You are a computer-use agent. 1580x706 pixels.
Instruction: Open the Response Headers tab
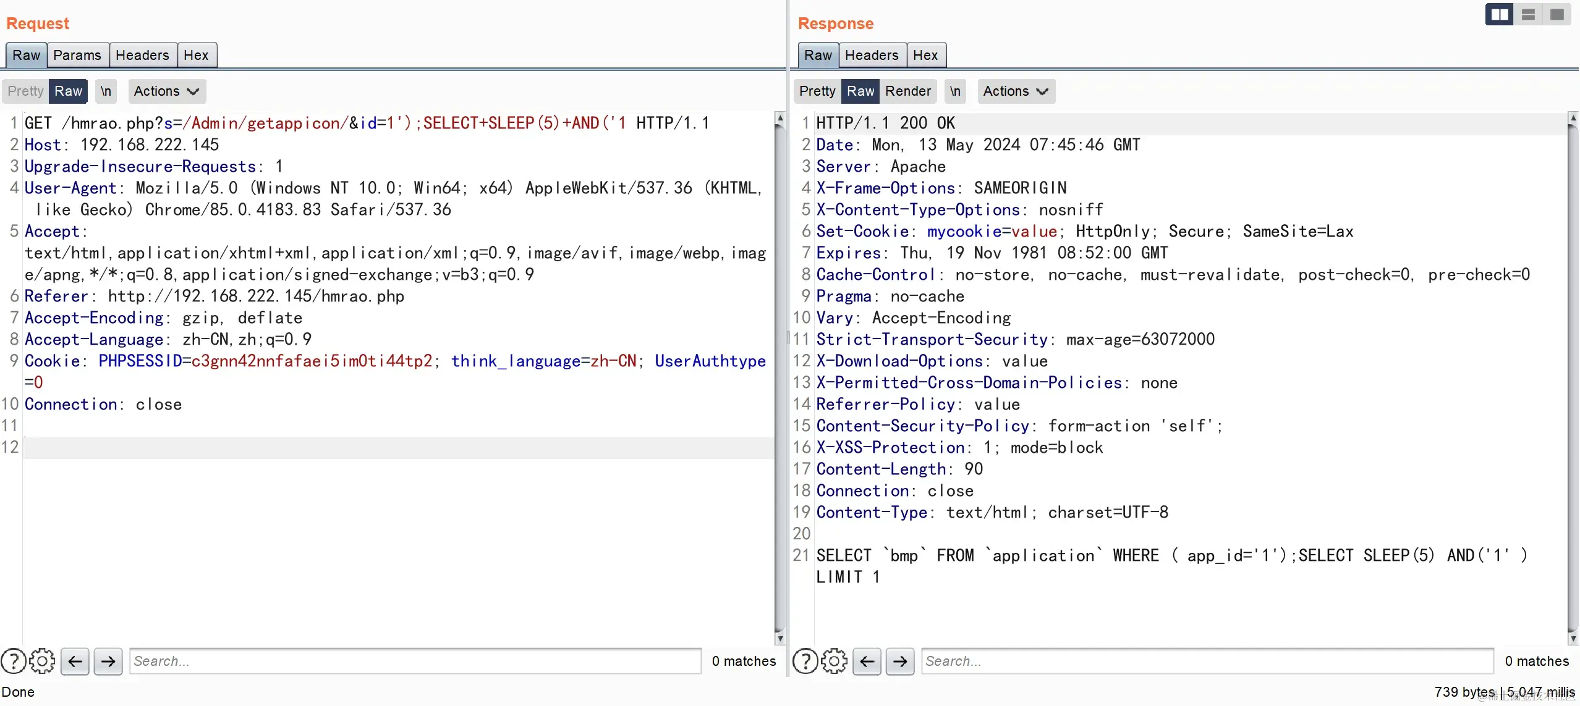[872, 55]
